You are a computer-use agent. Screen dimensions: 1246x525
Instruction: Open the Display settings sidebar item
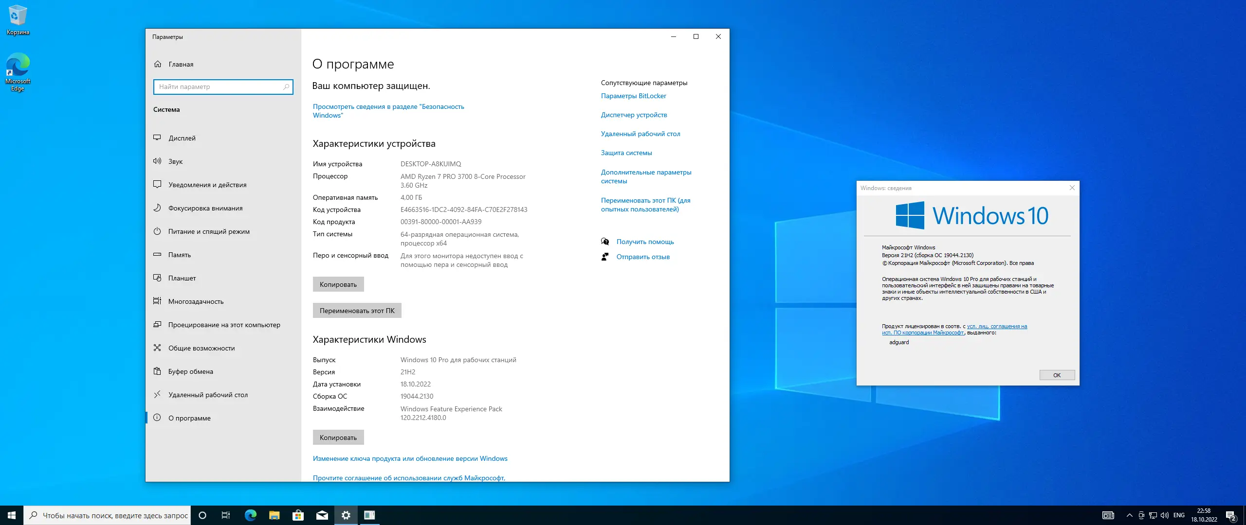[x=182, y=138]
